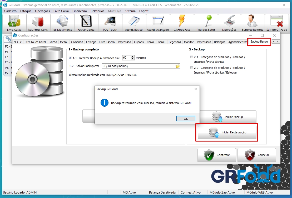Open Pedidos Setor pin icon
This screenshot has width=292, height=198.
[206, 23]
